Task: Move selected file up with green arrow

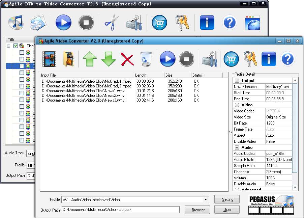Action: pos(90,59)
